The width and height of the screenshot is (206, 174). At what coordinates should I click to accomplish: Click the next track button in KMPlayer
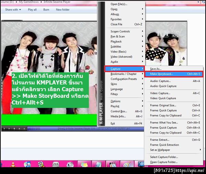[x=19, y=129]
